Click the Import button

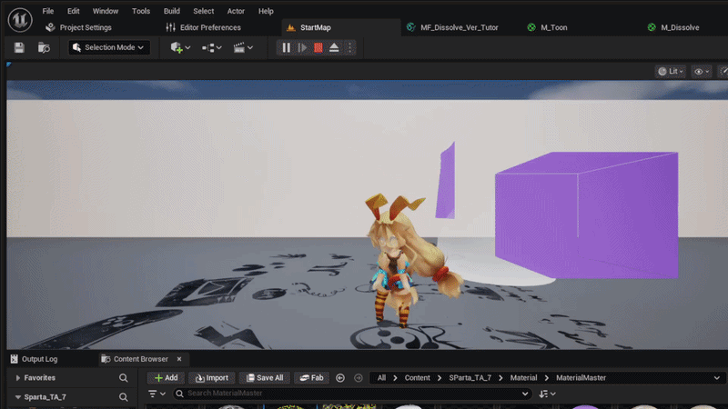tap(212, 378)
